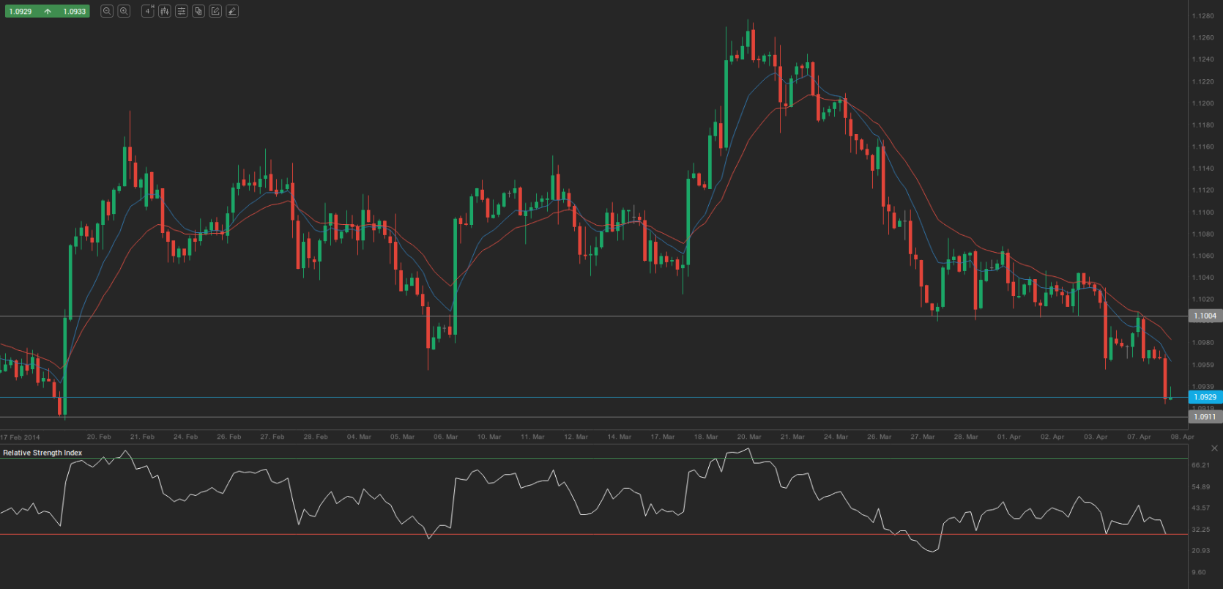Select the blue 1.0929 current price tag
The width and height of the screenshot is (1223, 589).
click(x=1205, y=397)
